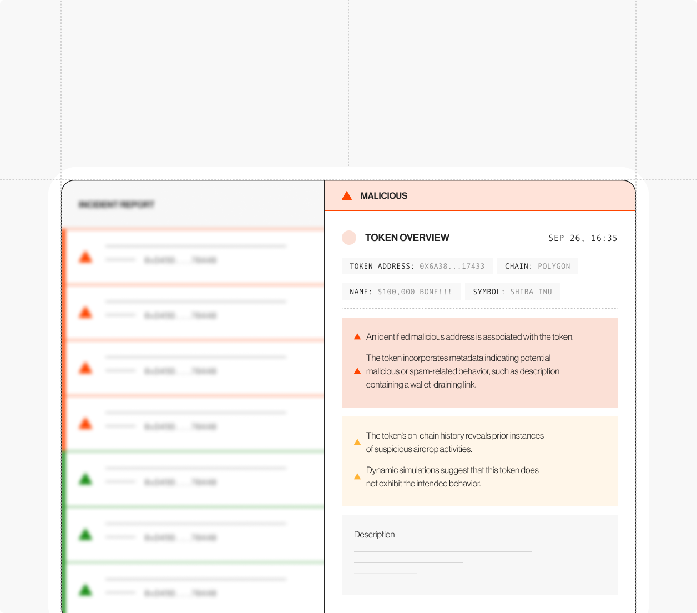Click the MALICIOUS status label
Image resolution: width=697 pixels, height=613 pixels.
[x=383, y=196]
